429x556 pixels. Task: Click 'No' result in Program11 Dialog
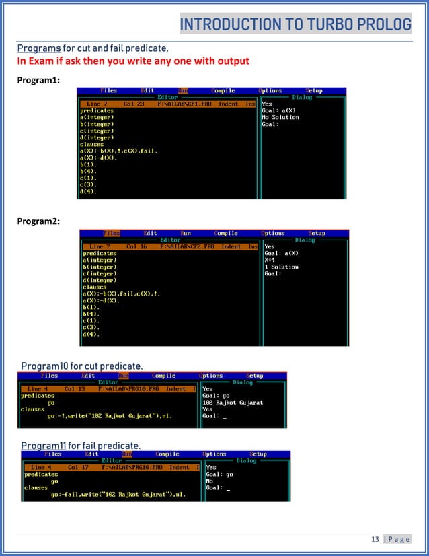click(209, 481)
